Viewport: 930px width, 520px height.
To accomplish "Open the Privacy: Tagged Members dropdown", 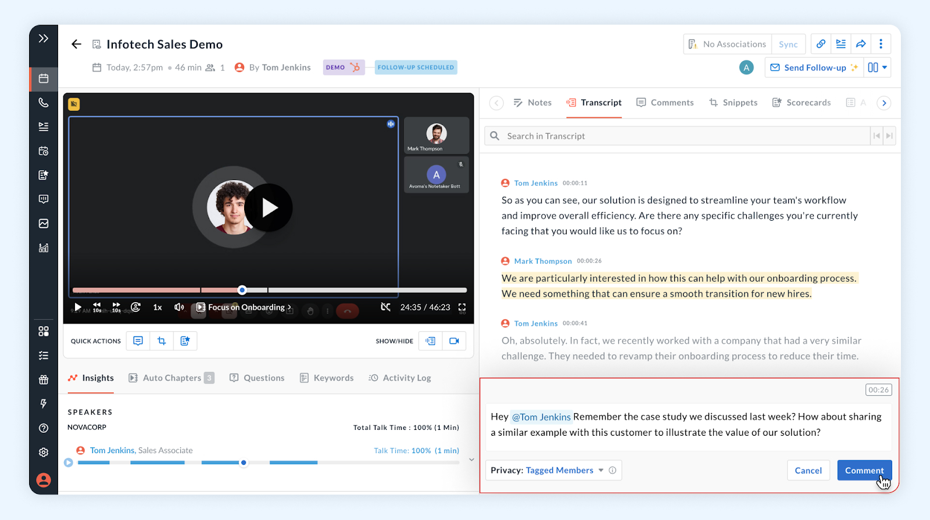I will click(x=553, y=470).
